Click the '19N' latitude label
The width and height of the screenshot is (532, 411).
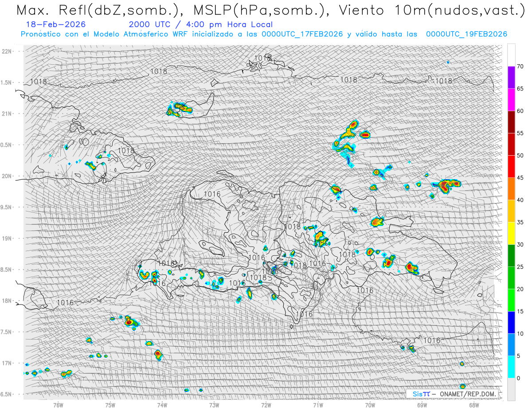[7, 239]
